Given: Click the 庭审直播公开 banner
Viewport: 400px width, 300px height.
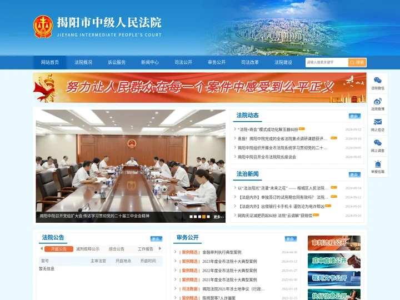Looking at the screenshot, I should 334,261.
